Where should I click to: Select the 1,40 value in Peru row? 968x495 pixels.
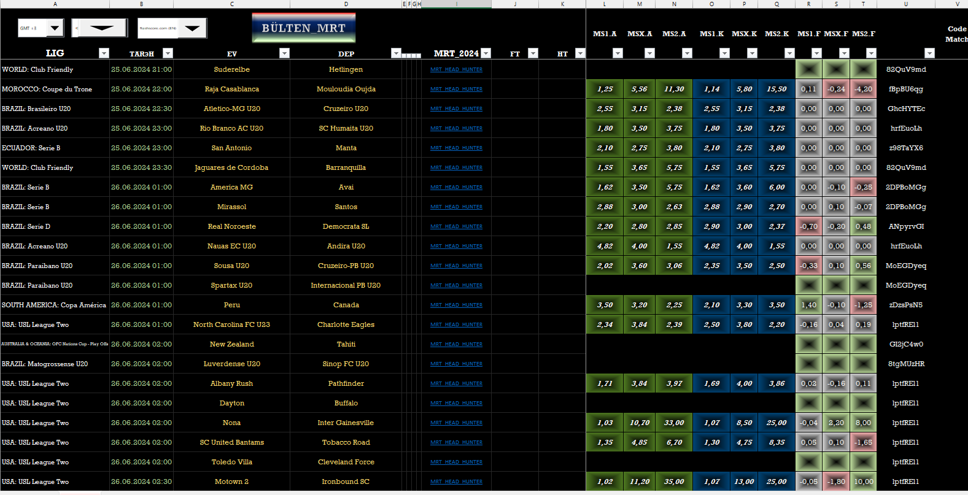point(809,305)
